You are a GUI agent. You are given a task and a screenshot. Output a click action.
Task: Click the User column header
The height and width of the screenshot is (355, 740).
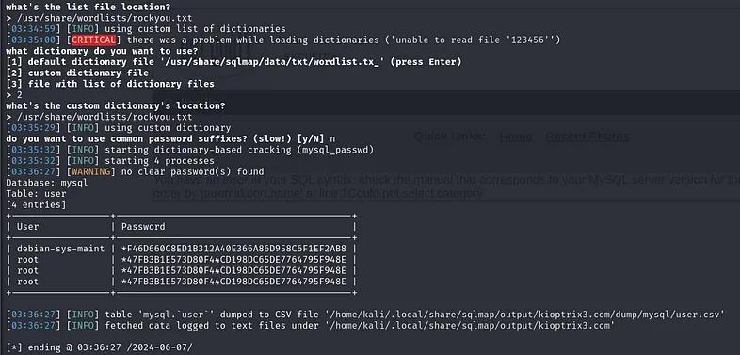(x=28, y=227)
